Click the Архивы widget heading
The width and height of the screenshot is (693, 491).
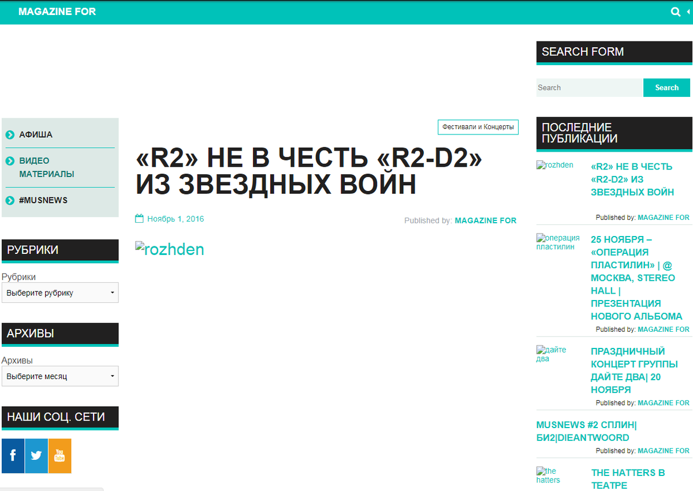(60, 333)
